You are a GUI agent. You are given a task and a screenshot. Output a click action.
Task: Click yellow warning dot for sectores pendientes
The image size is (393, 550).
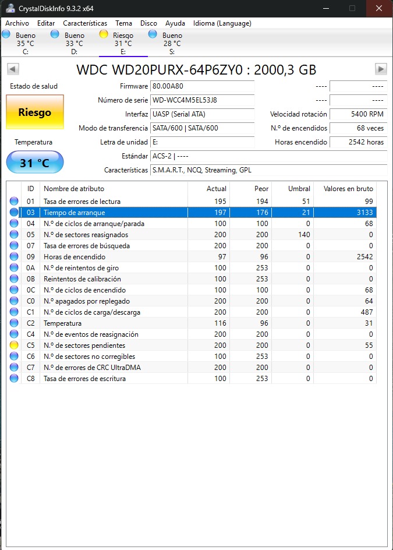point(14,345)
